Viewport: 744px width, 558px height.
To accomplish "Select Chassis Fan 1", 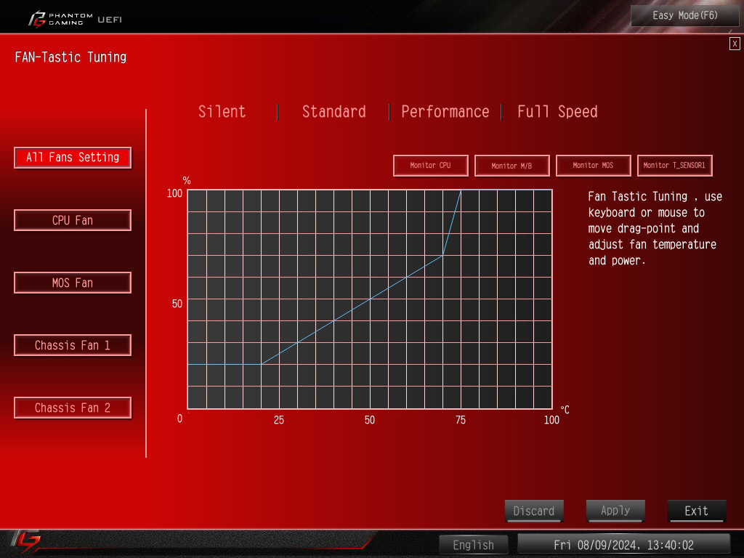I will click(73, 345).
